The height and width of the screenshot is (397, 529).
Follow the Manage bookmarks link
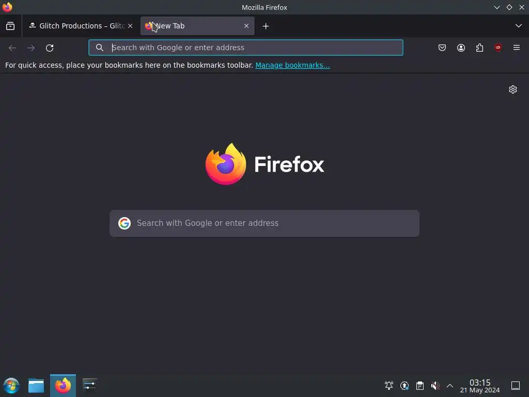pos(292,65)
